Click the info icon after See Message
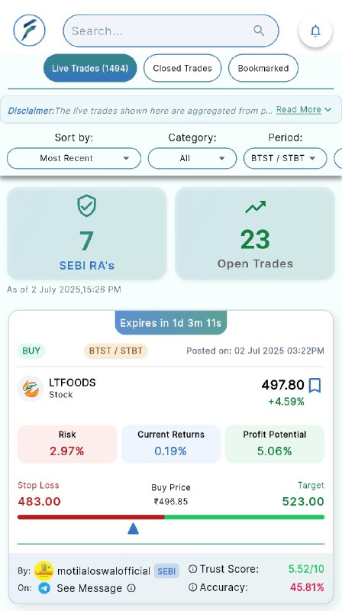The width and height of the screenshot is (342, 611). tap(131, 587)
